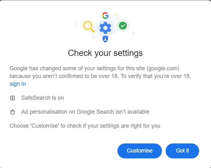Viewport: 211px width, 168px height.
Task: Click the yellow magnifying glass icon
Action: pyautogui.click(x=88, y=26)
